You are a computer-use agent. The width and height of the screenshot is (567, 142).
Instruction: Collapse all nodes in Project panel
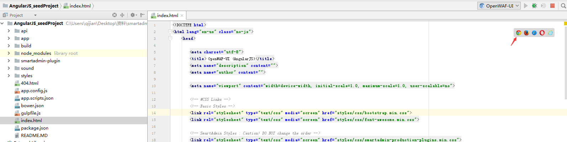point(122,15)
